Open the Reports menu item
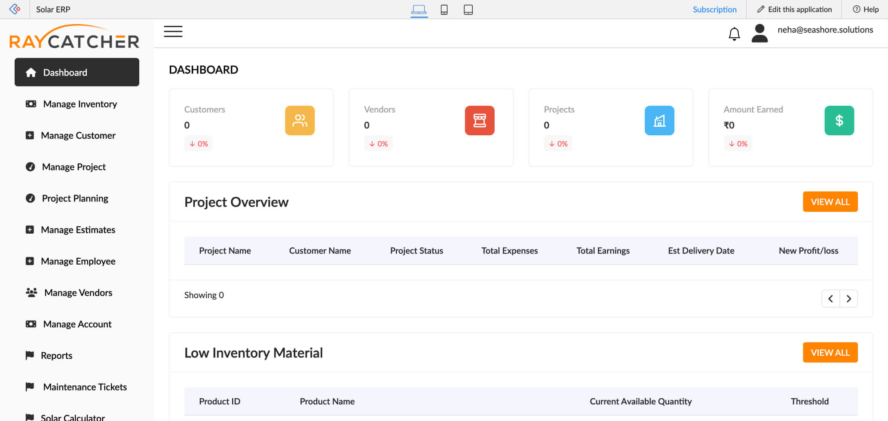The image size is (888, 421). (56, 355)
